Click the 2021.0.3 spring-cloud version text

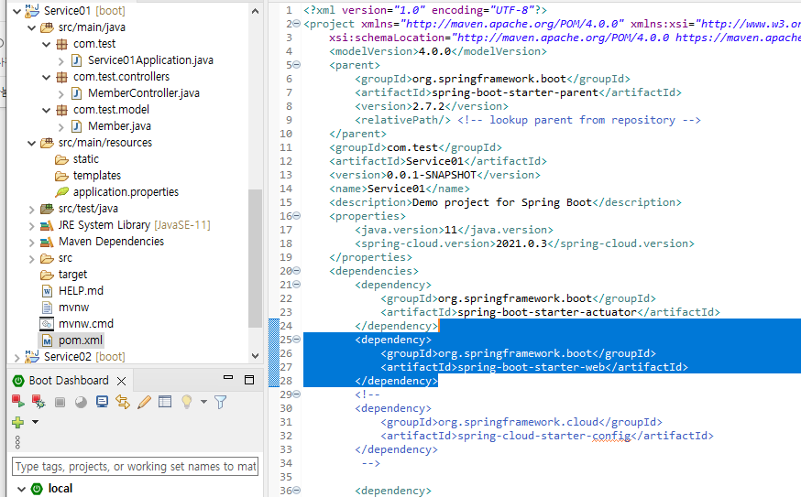tap(521, 243)
